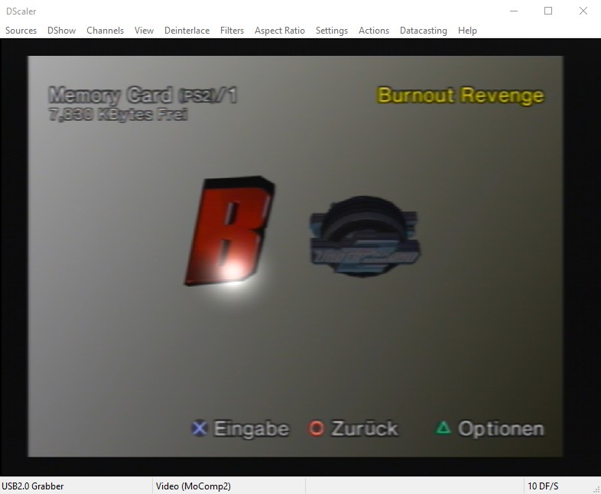The width and height of the screenshot is (601, 494).
Task: Click the Memory Card (PS2)/1 heading
Action: click(143, 95)
